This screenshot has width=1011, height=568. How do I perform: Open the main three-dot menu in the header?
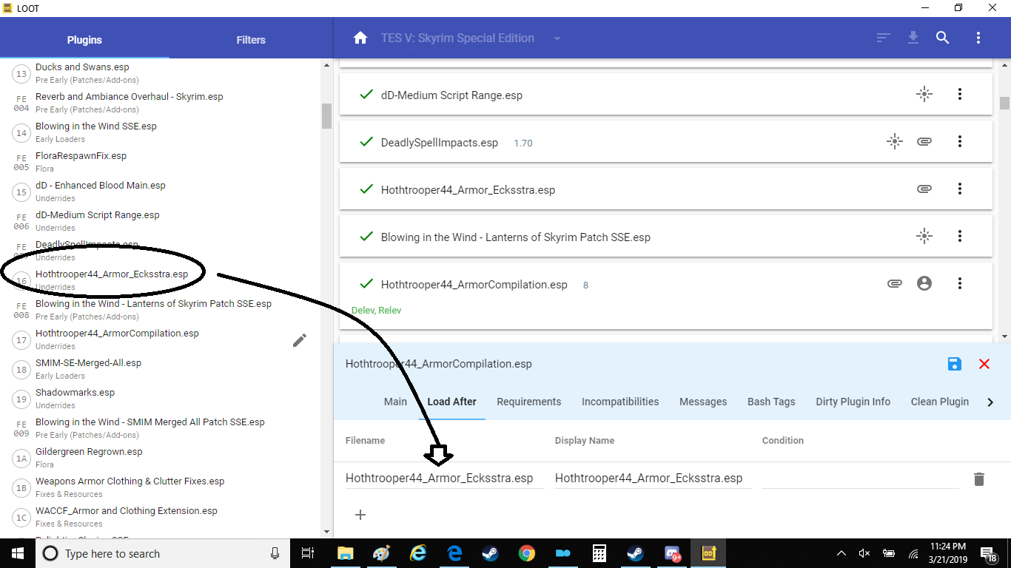(x=978, y=38)
